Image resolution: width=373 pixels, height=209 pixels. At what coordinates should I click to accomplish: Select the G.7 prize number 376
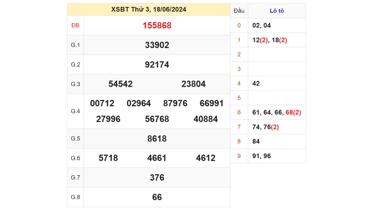[157, 177]
